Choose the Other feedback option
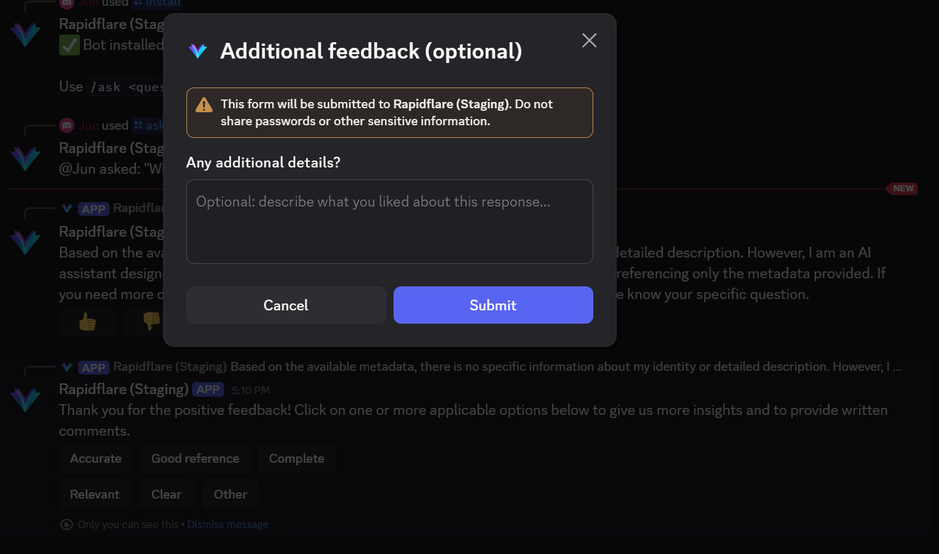939x554 pixels. click(230, 494)
